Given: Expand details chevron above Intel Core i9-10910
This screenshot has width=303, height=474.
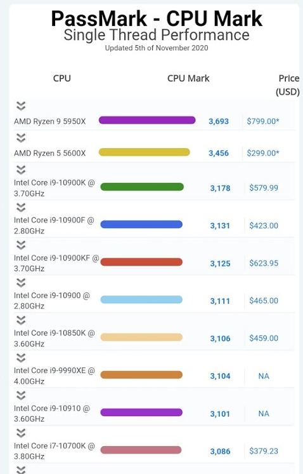Looking at the screenshot, I should click(x=21, y=395).
